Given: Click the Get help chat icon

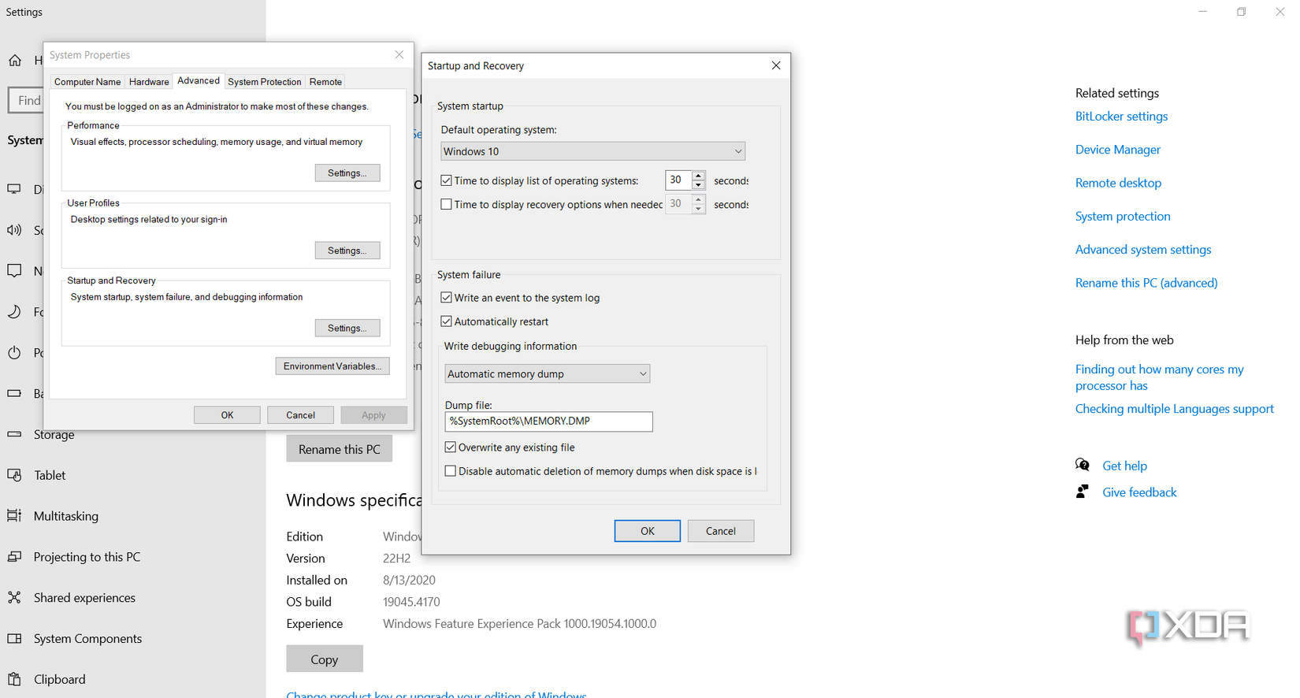Looking at the screenshot, I should 1083,465.
